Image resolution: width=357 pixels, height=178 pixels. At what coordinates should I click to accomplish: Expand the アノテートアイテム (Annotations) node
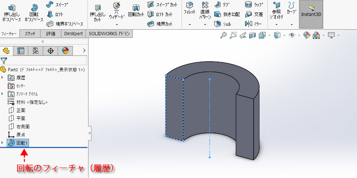tap(2, 94)
